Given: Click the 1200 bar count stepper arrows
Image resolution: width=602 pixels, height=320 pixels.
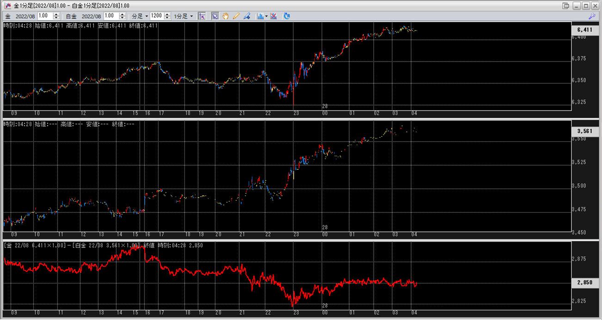Looking at the screenshot, I should pos(167,16).
